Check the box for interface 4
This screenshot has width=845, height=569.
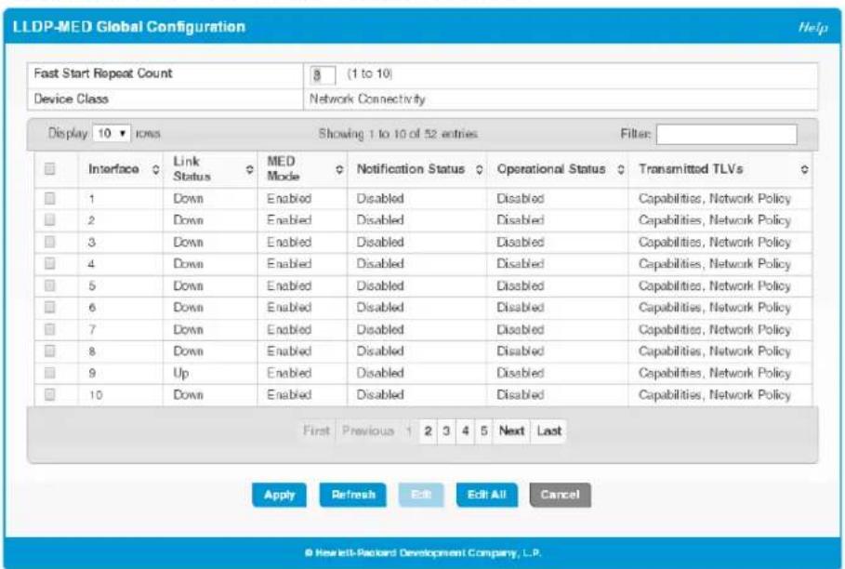point(49,263)
